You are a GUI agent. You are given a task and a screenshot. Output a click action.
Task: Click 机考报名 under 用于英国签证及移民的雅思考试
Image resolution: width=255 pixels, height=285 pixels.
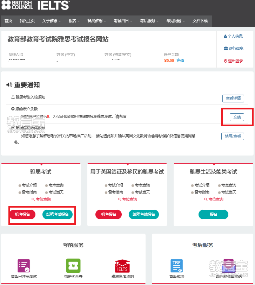point(109,214)
